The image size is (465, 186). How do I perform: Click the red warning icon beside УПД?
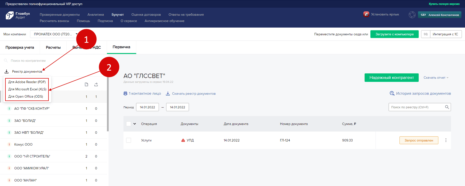183,140
